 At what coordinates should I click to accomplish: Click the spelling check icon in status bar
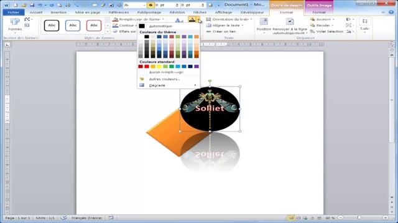pos(63,217)
